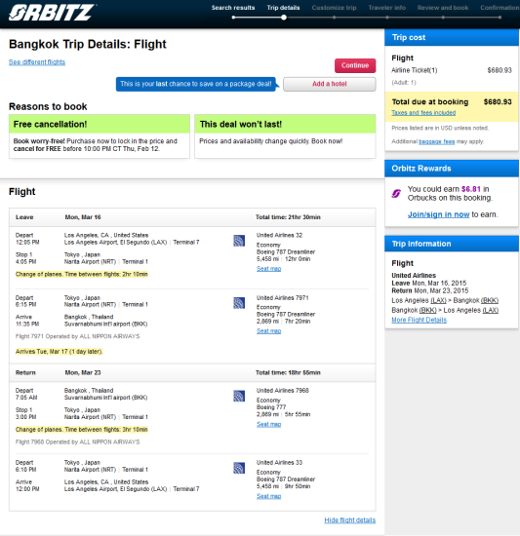Click United Airlines logo for flight 32
The height and width of the screenshot is (536, 520).
click(239, 241)
